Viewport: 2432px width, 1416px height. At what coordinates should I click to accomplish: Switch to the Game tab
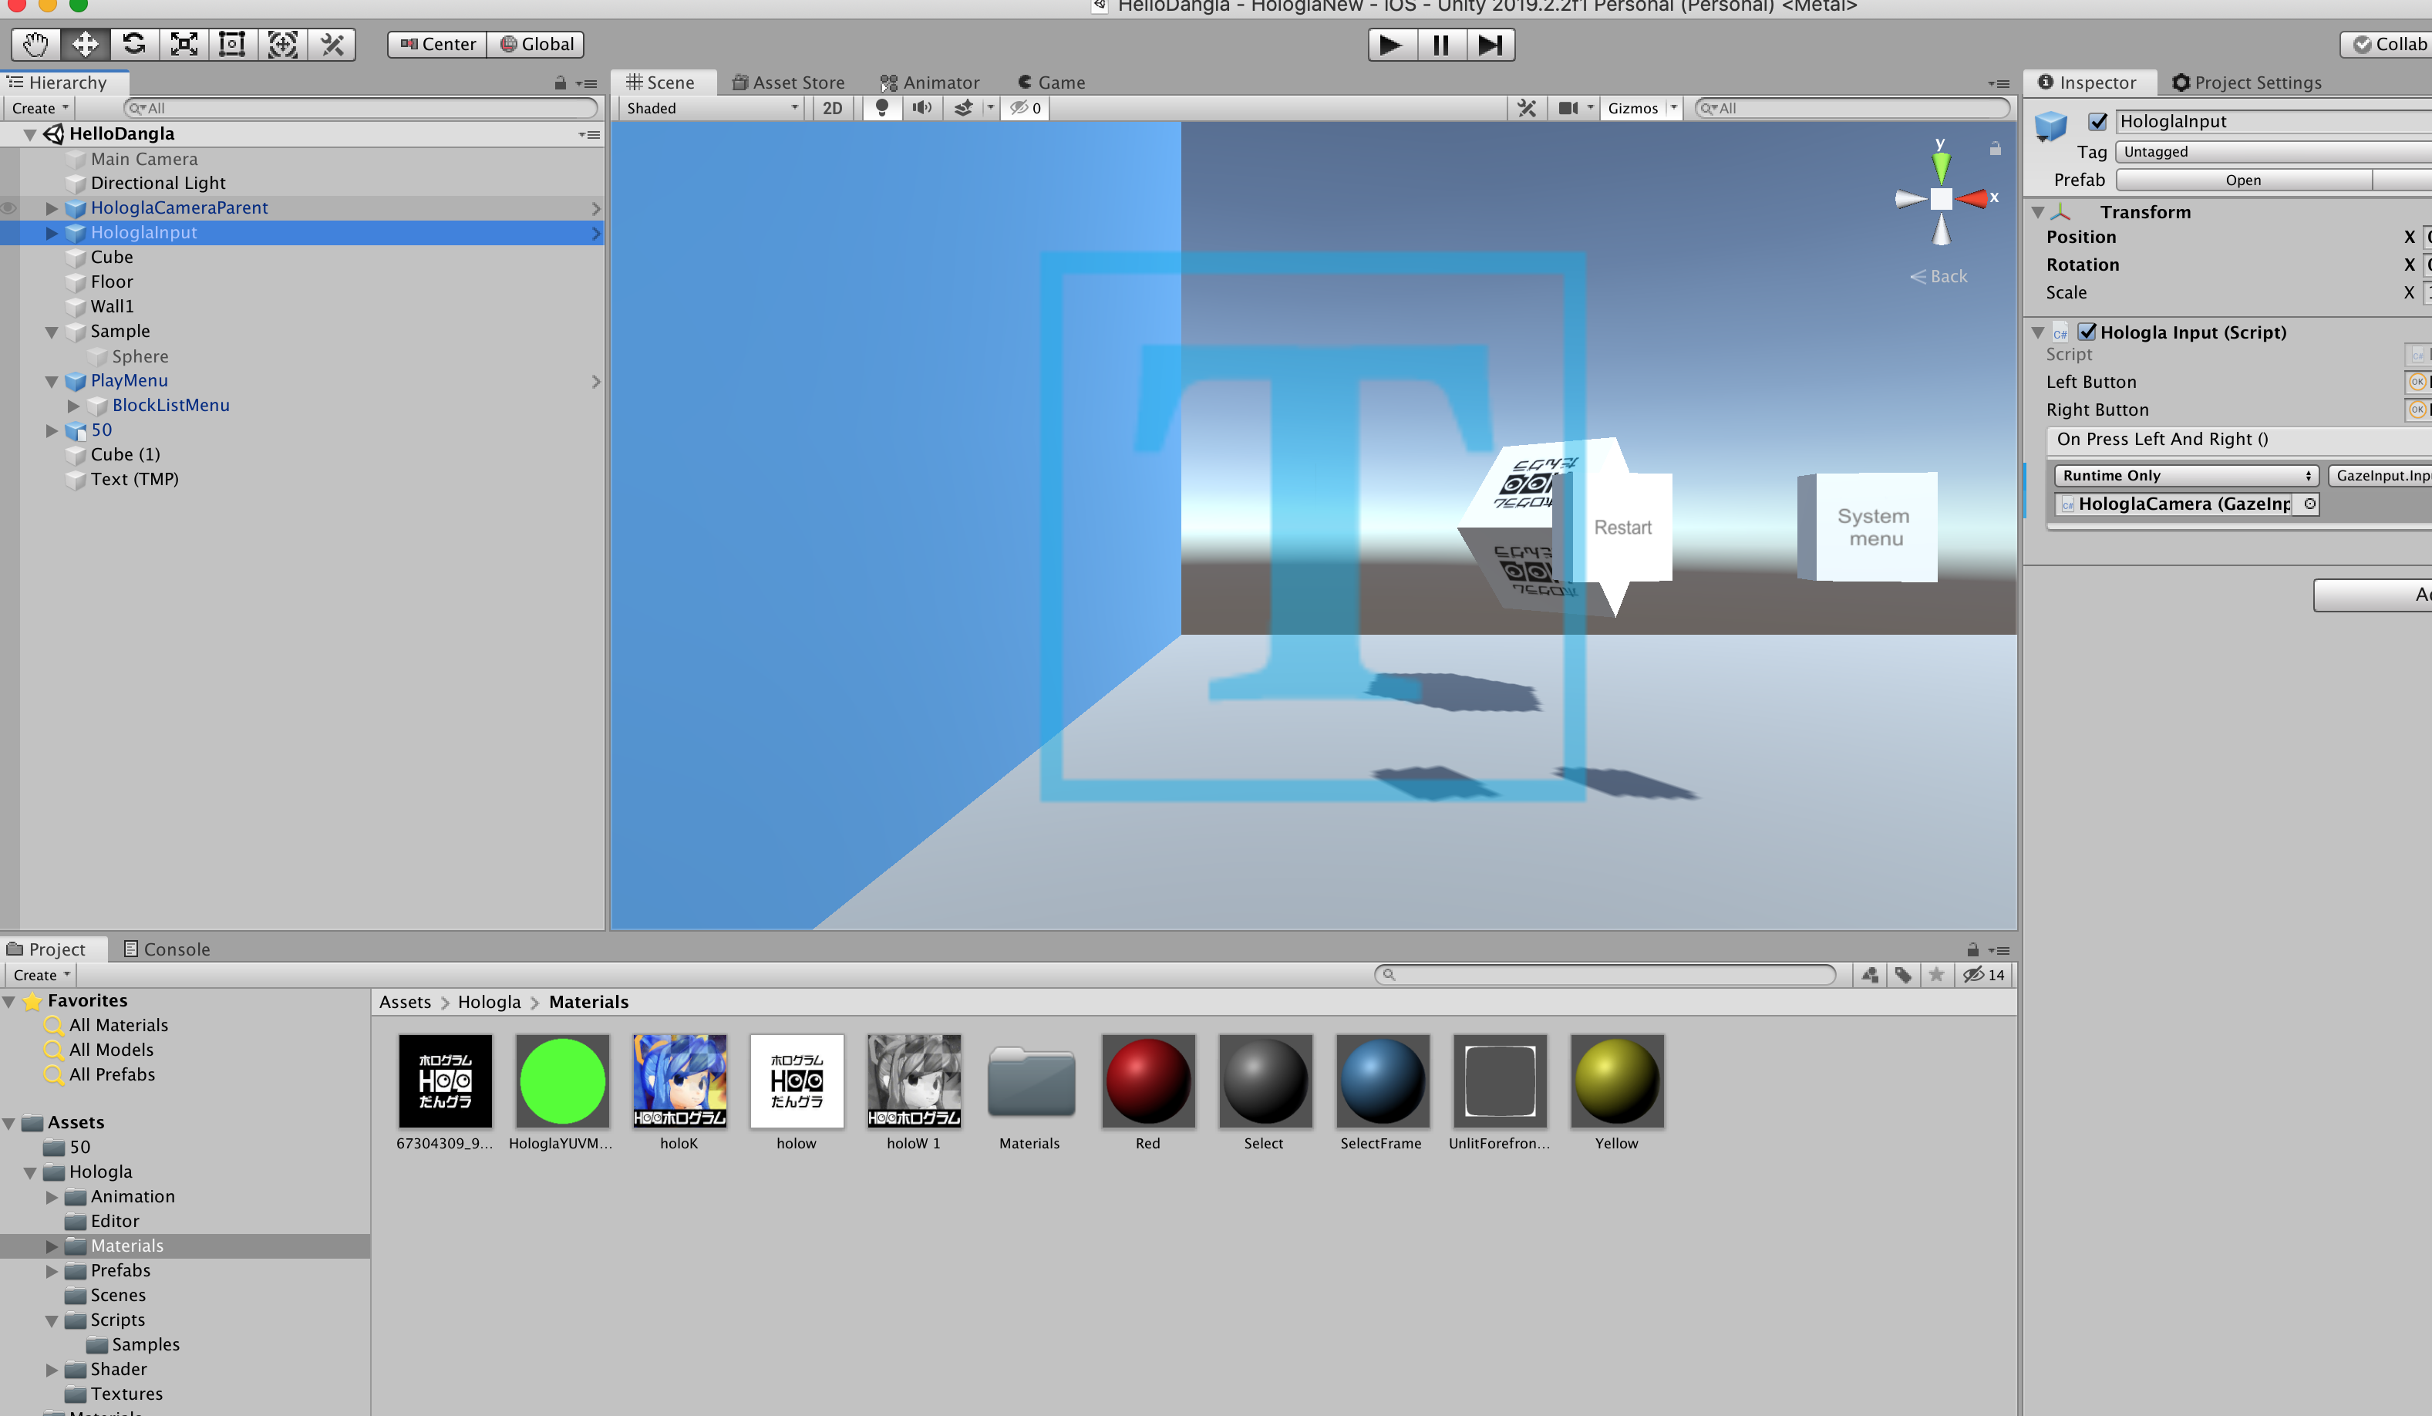click(x=1051, y=83)
